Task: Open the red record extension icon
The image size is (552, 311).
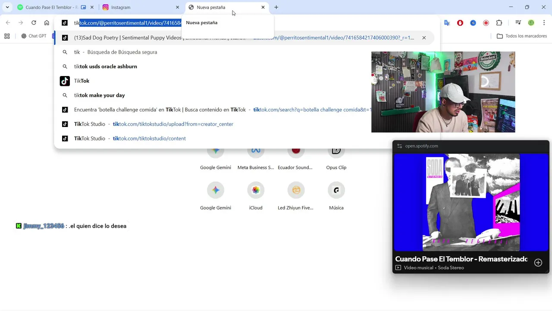Action: coord(486,23)
